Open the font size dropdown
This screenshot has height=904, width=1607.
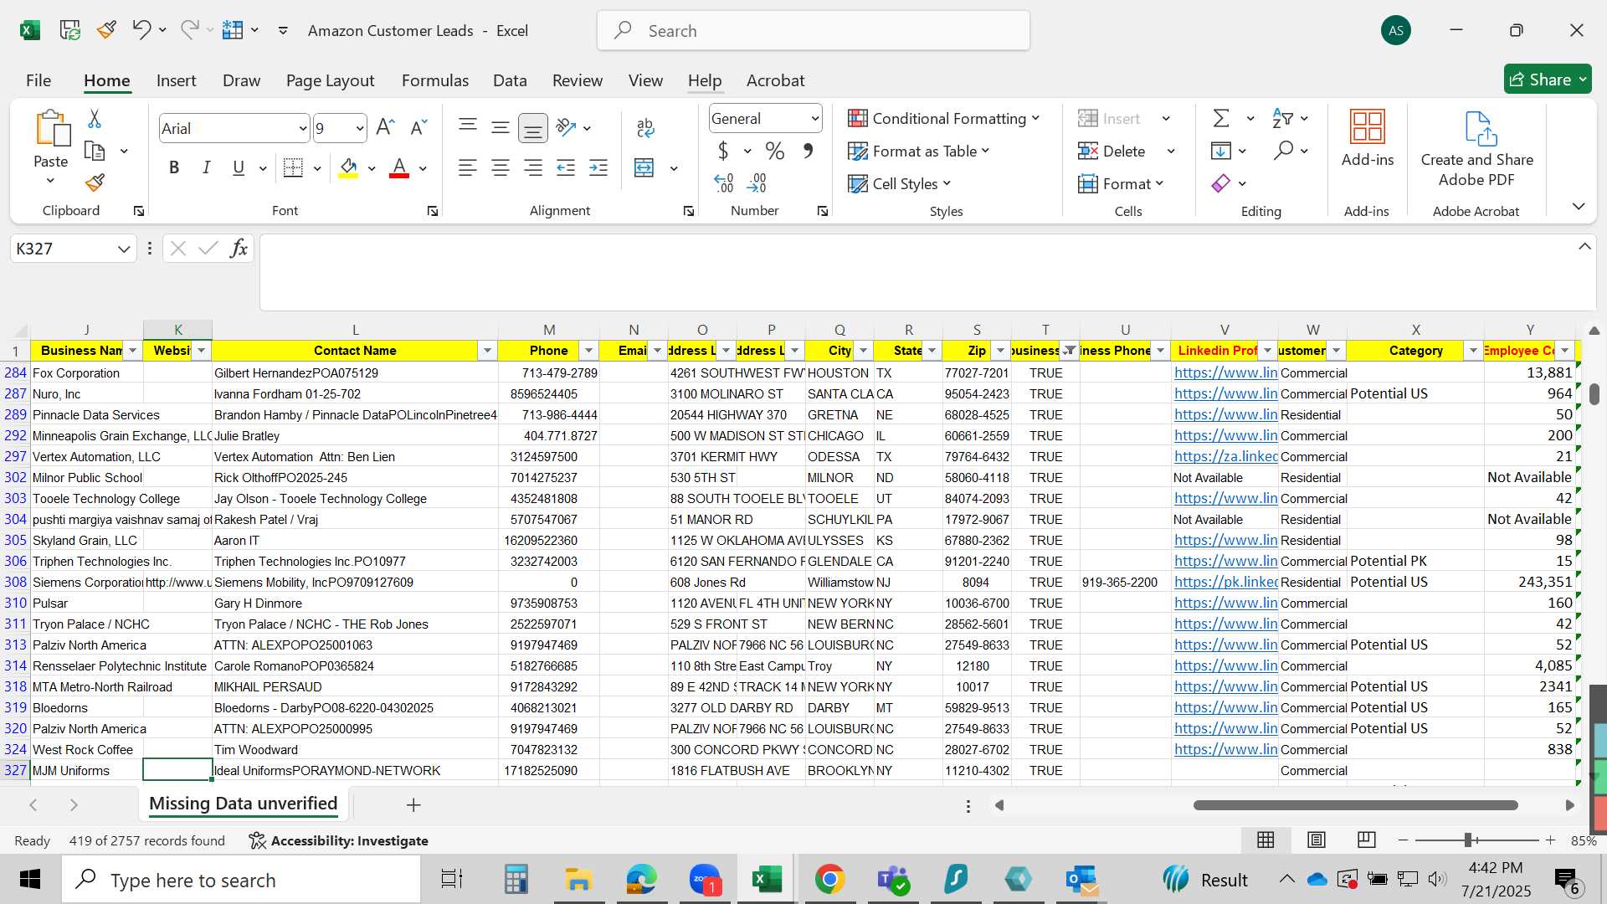(360, 128)
